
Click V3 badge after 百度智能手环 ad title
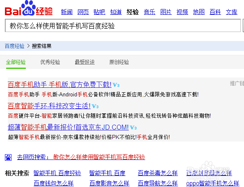pyautogui.click(x=95, y=106)
